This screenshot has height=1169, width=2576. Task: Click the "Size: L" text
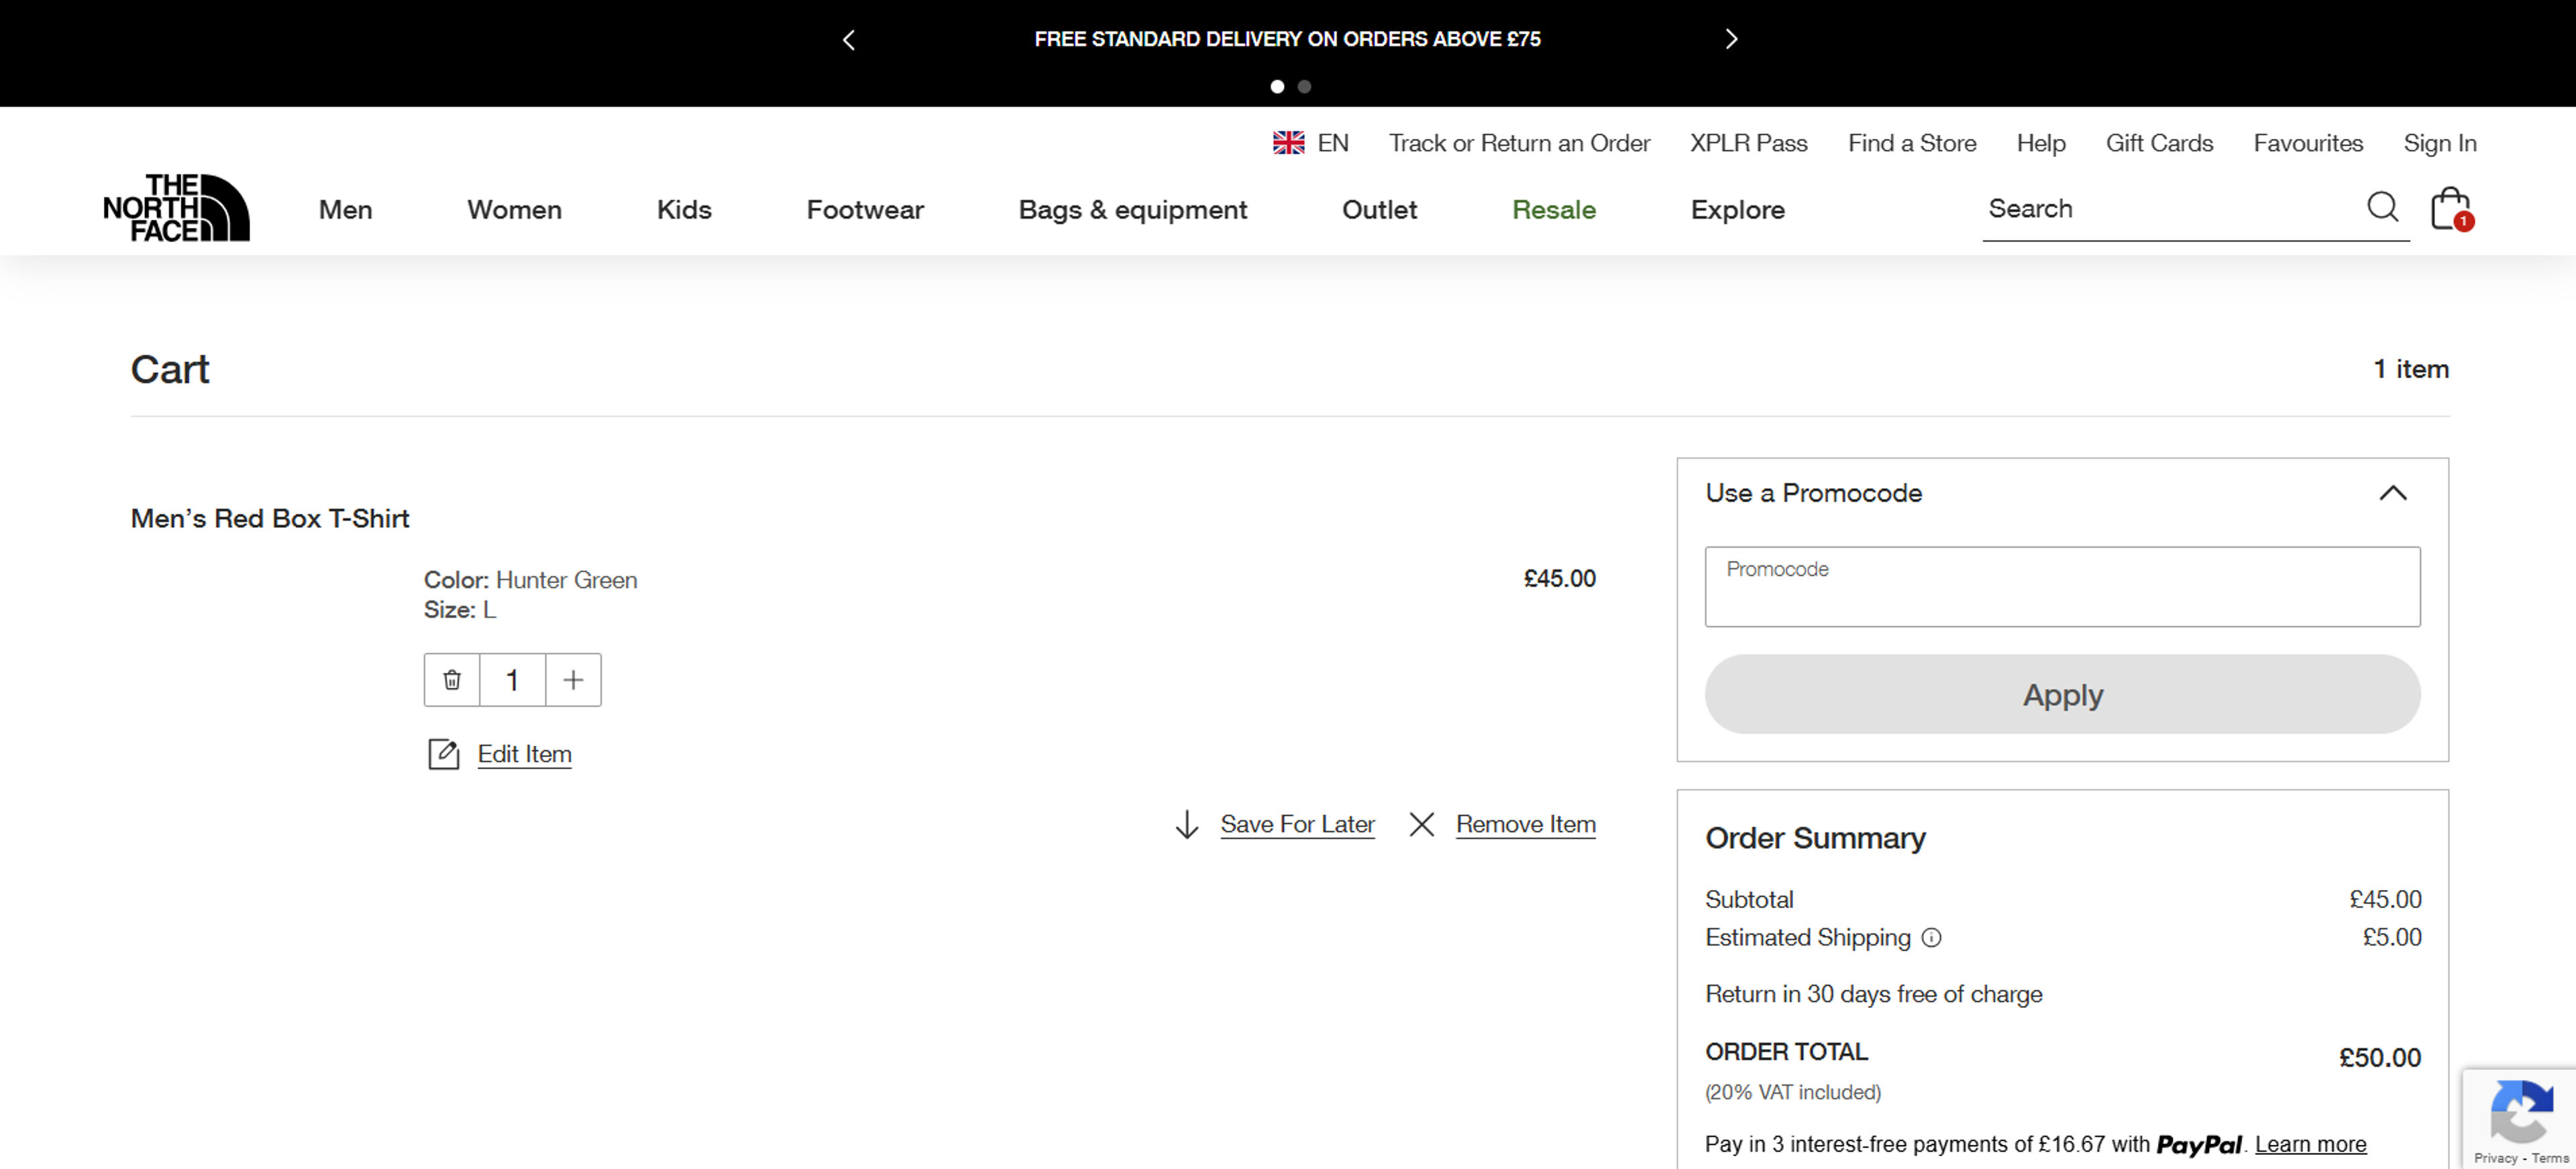(x=460, y=610)
